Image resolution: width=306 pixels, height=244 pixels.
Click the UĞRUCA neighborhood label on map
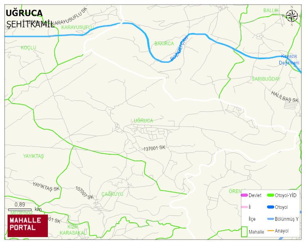point(144,121)
